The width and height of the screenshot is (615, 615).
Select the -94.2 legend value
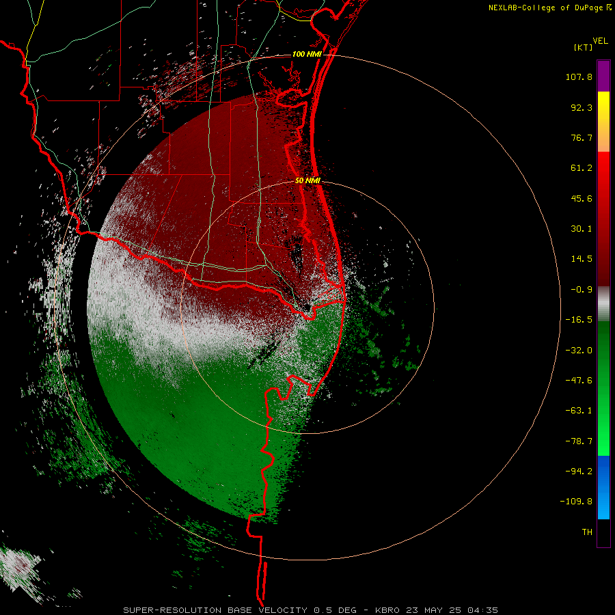pos(579,471)
